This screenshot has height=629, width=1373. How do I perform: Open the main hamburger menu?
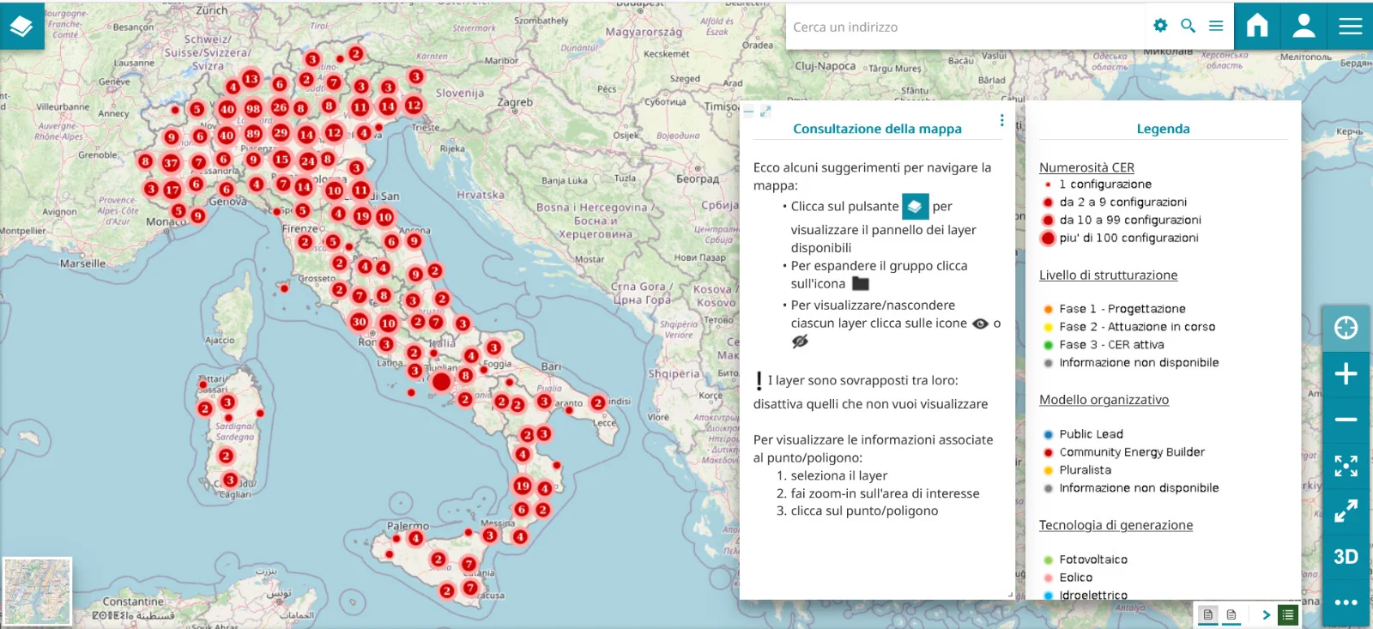[1350, 26]
